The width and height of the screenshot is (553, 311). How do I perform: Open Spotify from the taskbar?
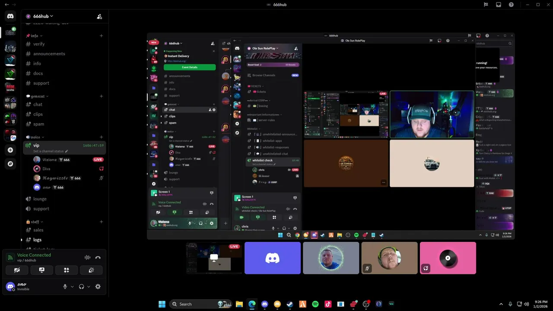click(x=315, y=304)
